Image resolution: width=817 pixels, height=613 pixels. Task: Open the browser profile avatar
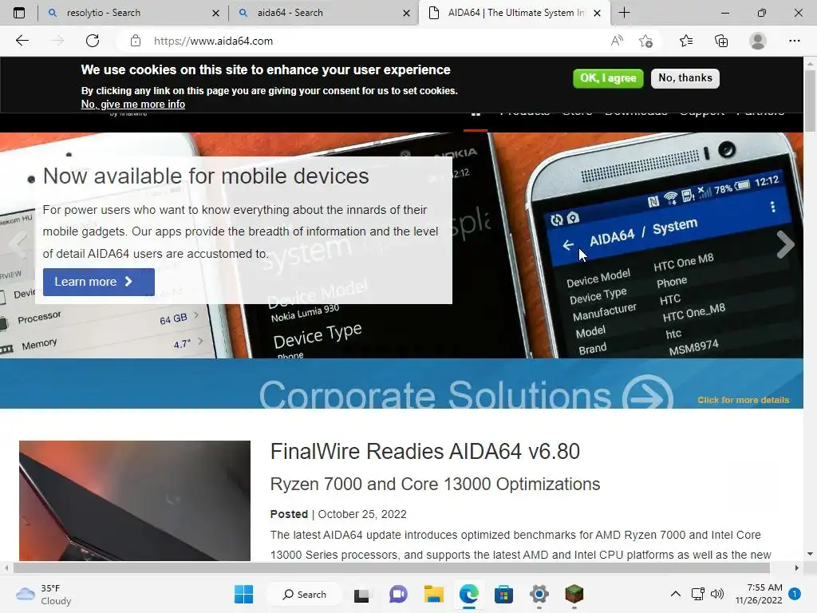pyautogui.click(x=758, y=41)
